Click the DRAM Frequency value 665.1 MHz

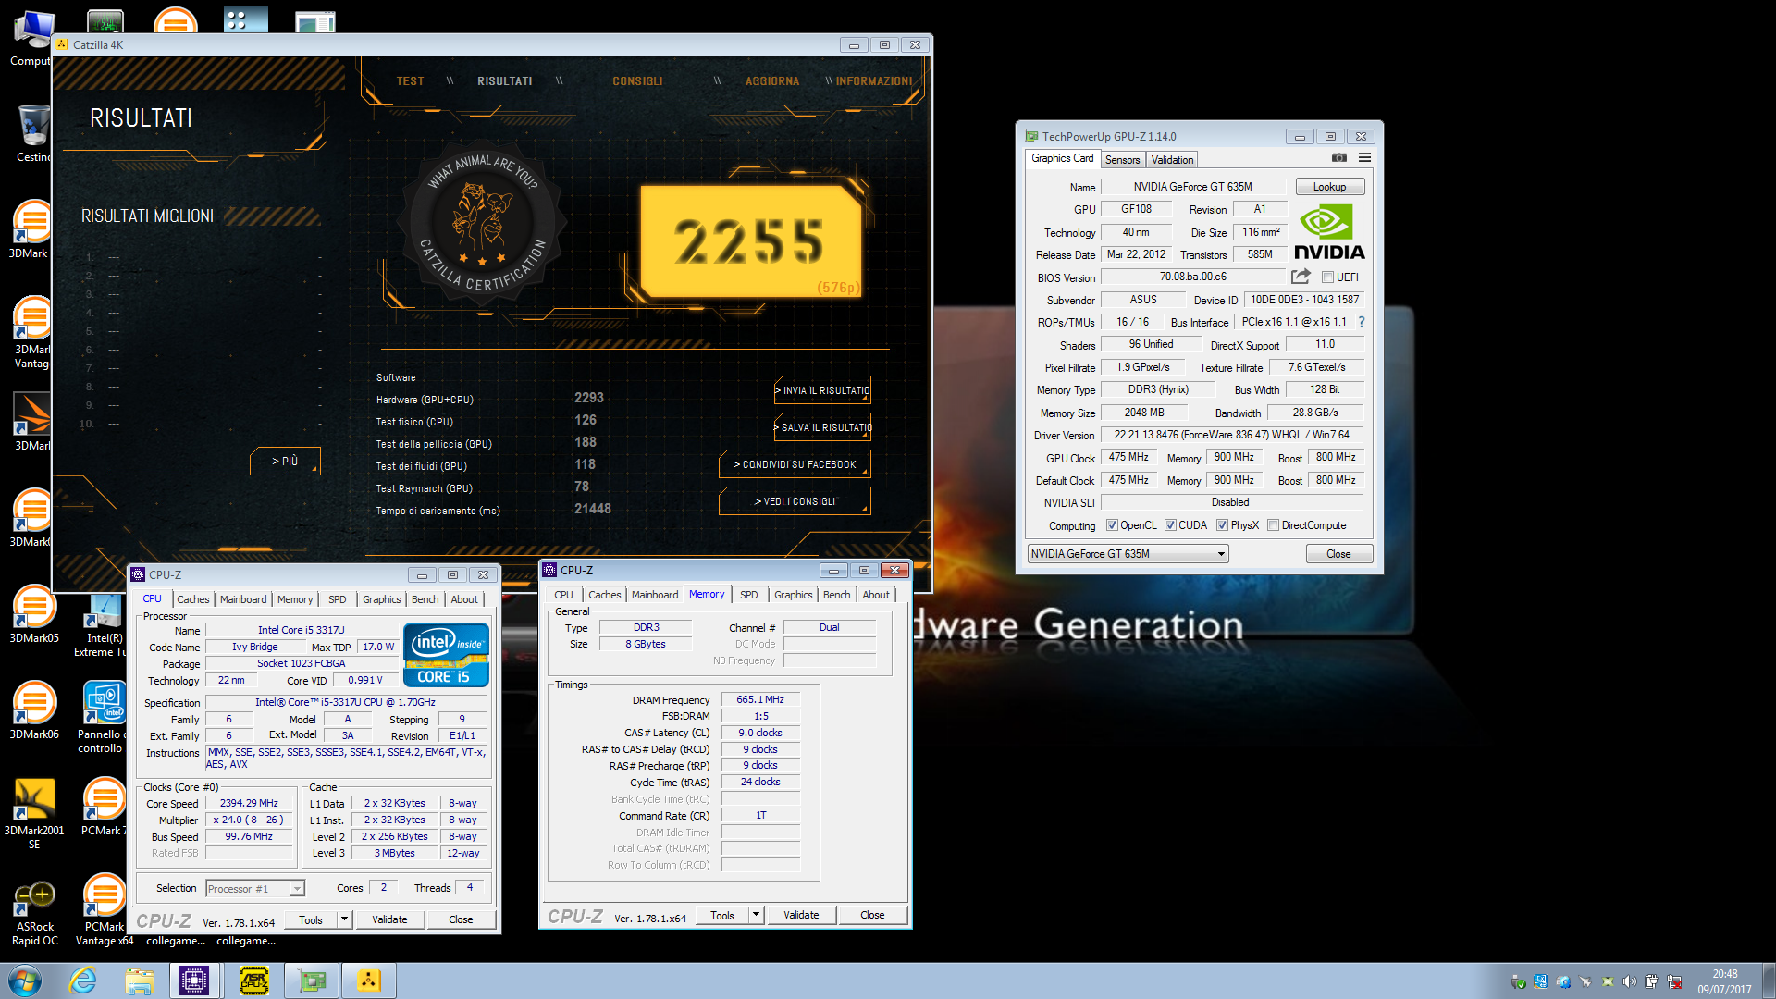click(x=759, y=699)
